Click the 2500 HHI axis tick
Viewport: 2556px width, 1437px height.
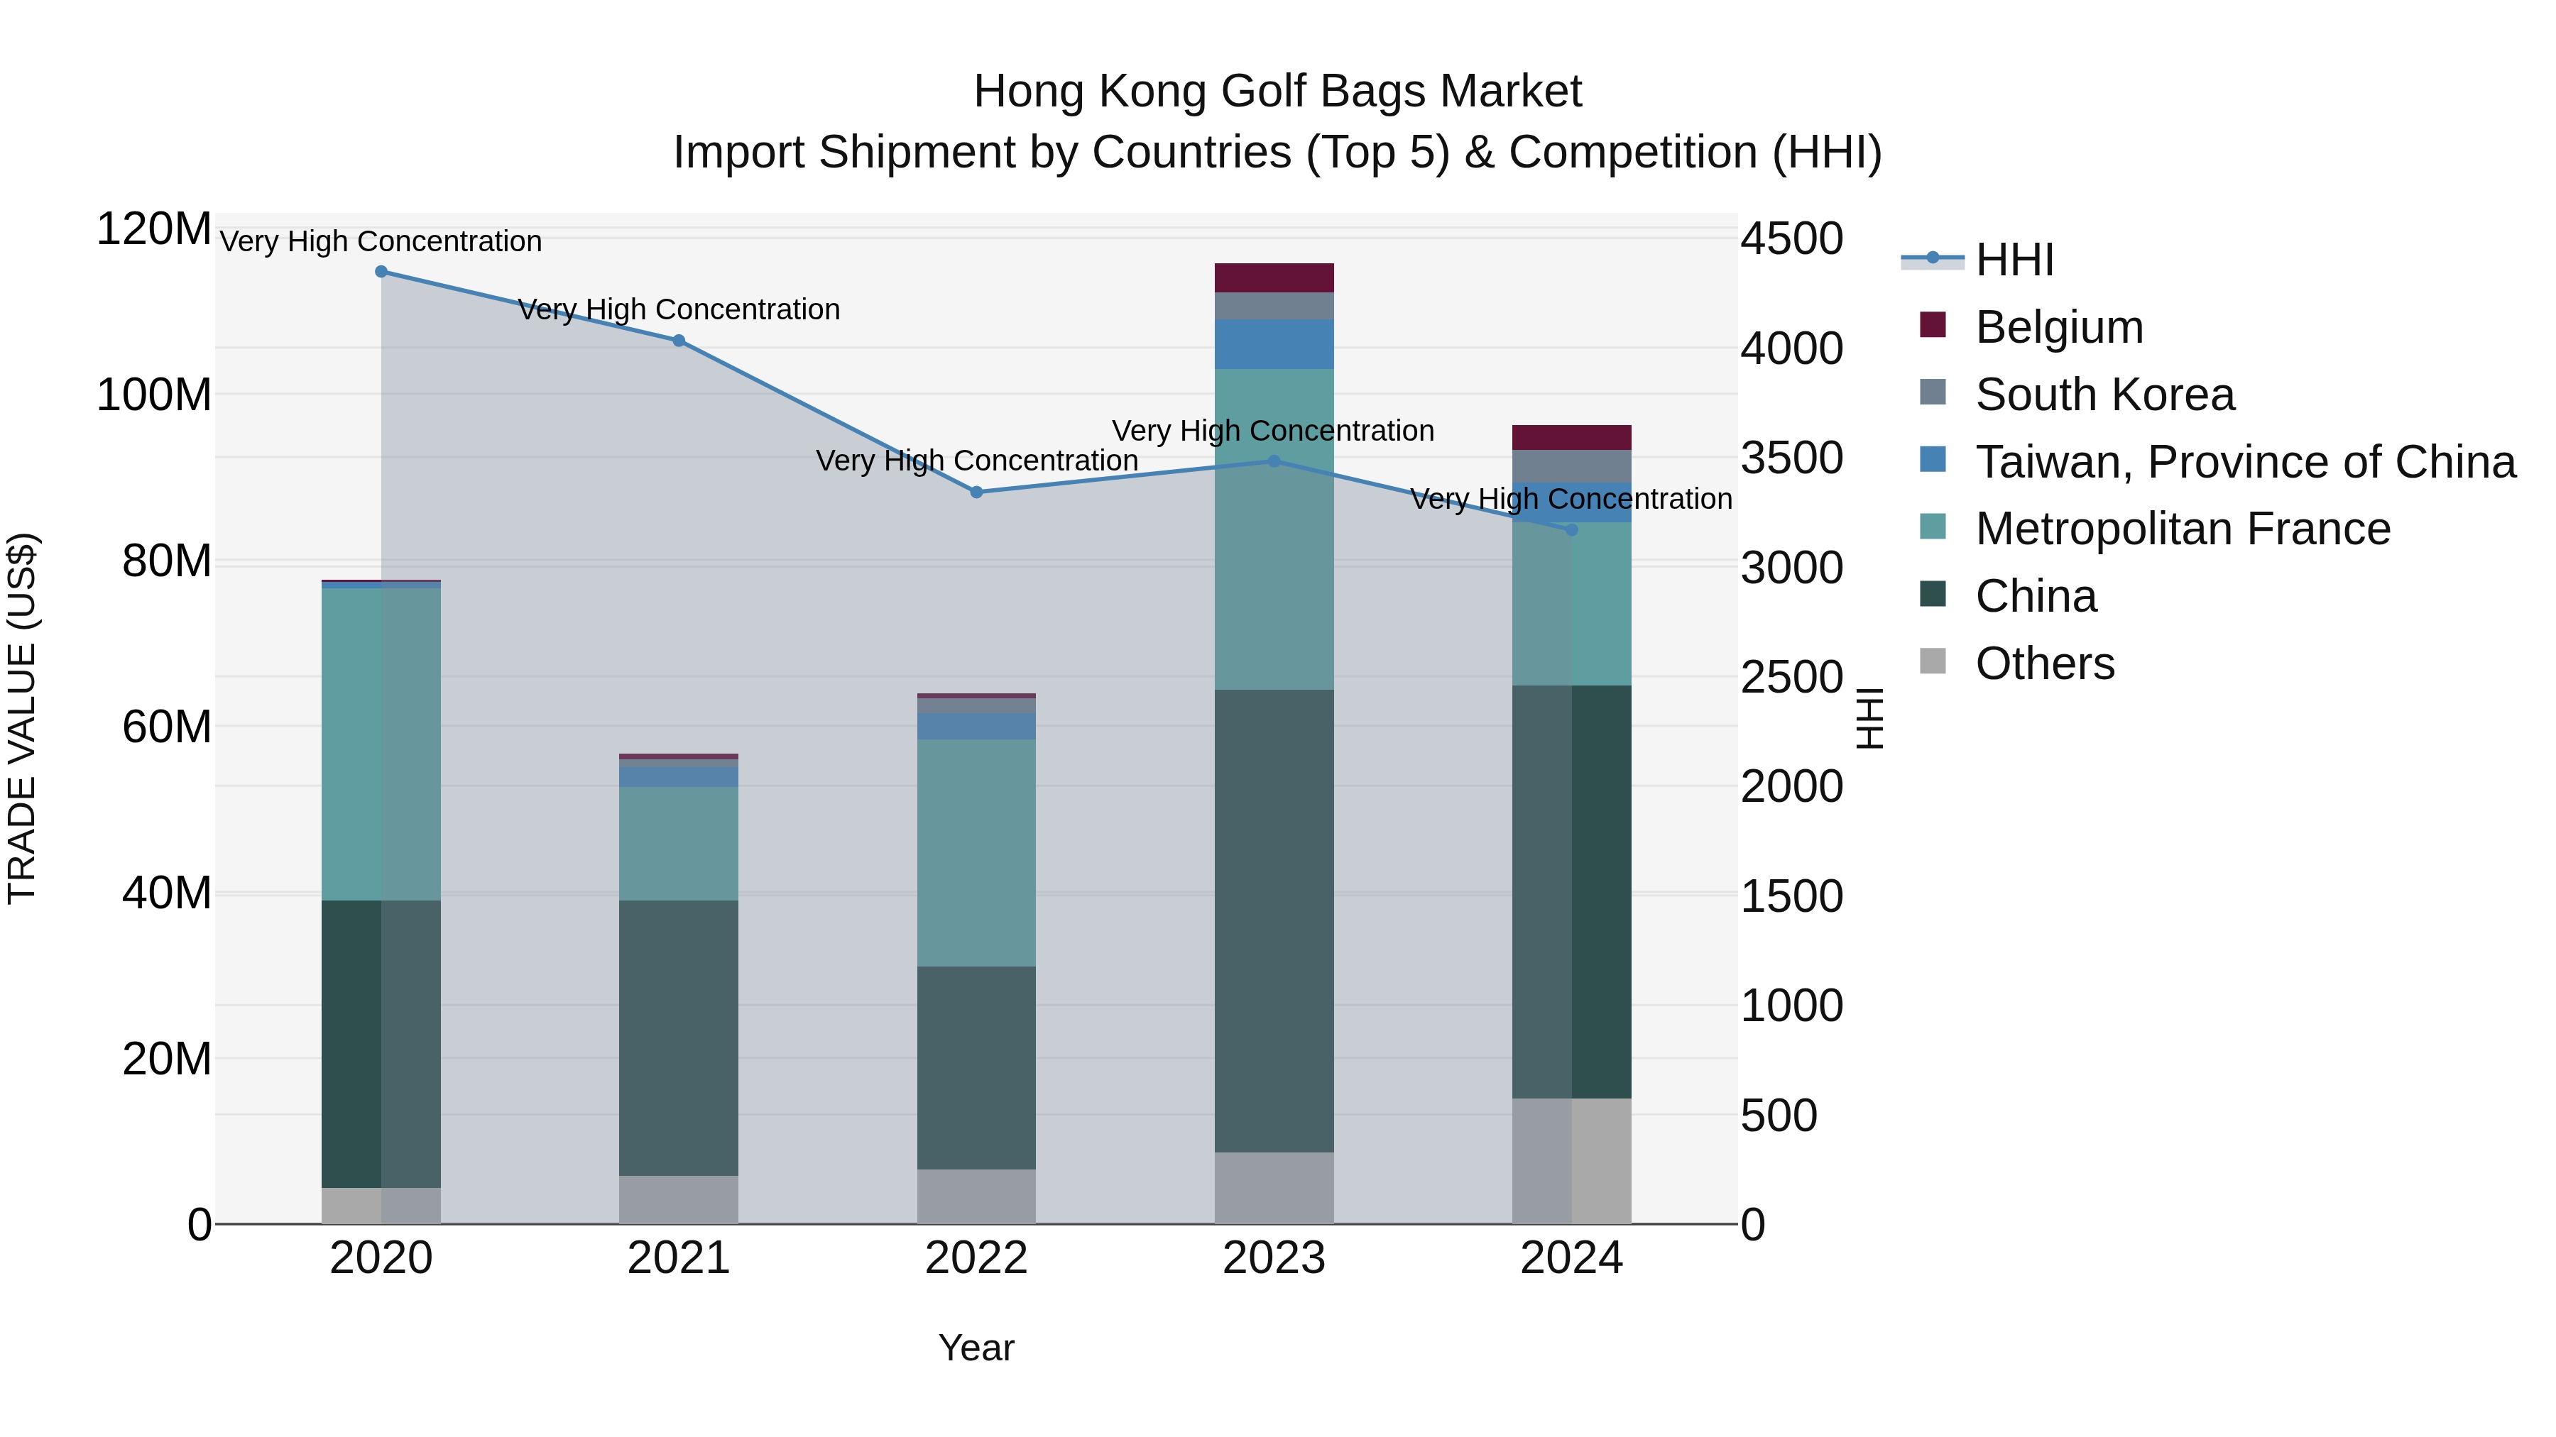[1792, 678]
